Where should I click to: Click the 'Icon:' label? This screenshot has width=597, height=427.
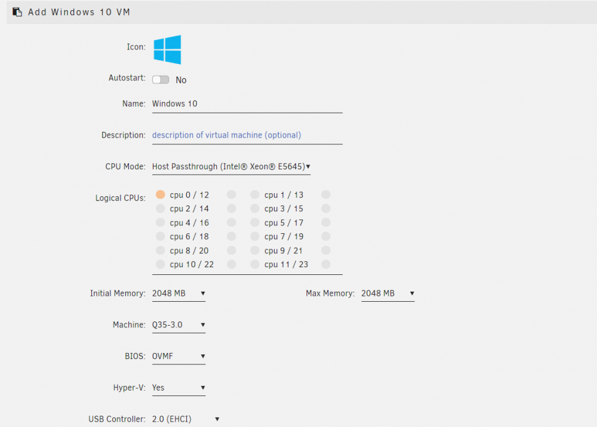[x=136, y=47]
